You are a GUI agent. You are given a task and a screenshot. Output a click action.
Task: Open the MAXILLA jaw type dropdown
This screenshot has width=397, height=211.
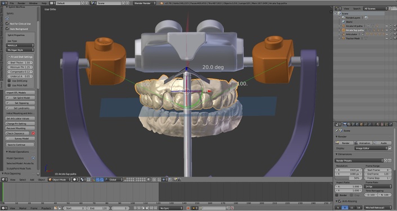[x=20, y=45]
